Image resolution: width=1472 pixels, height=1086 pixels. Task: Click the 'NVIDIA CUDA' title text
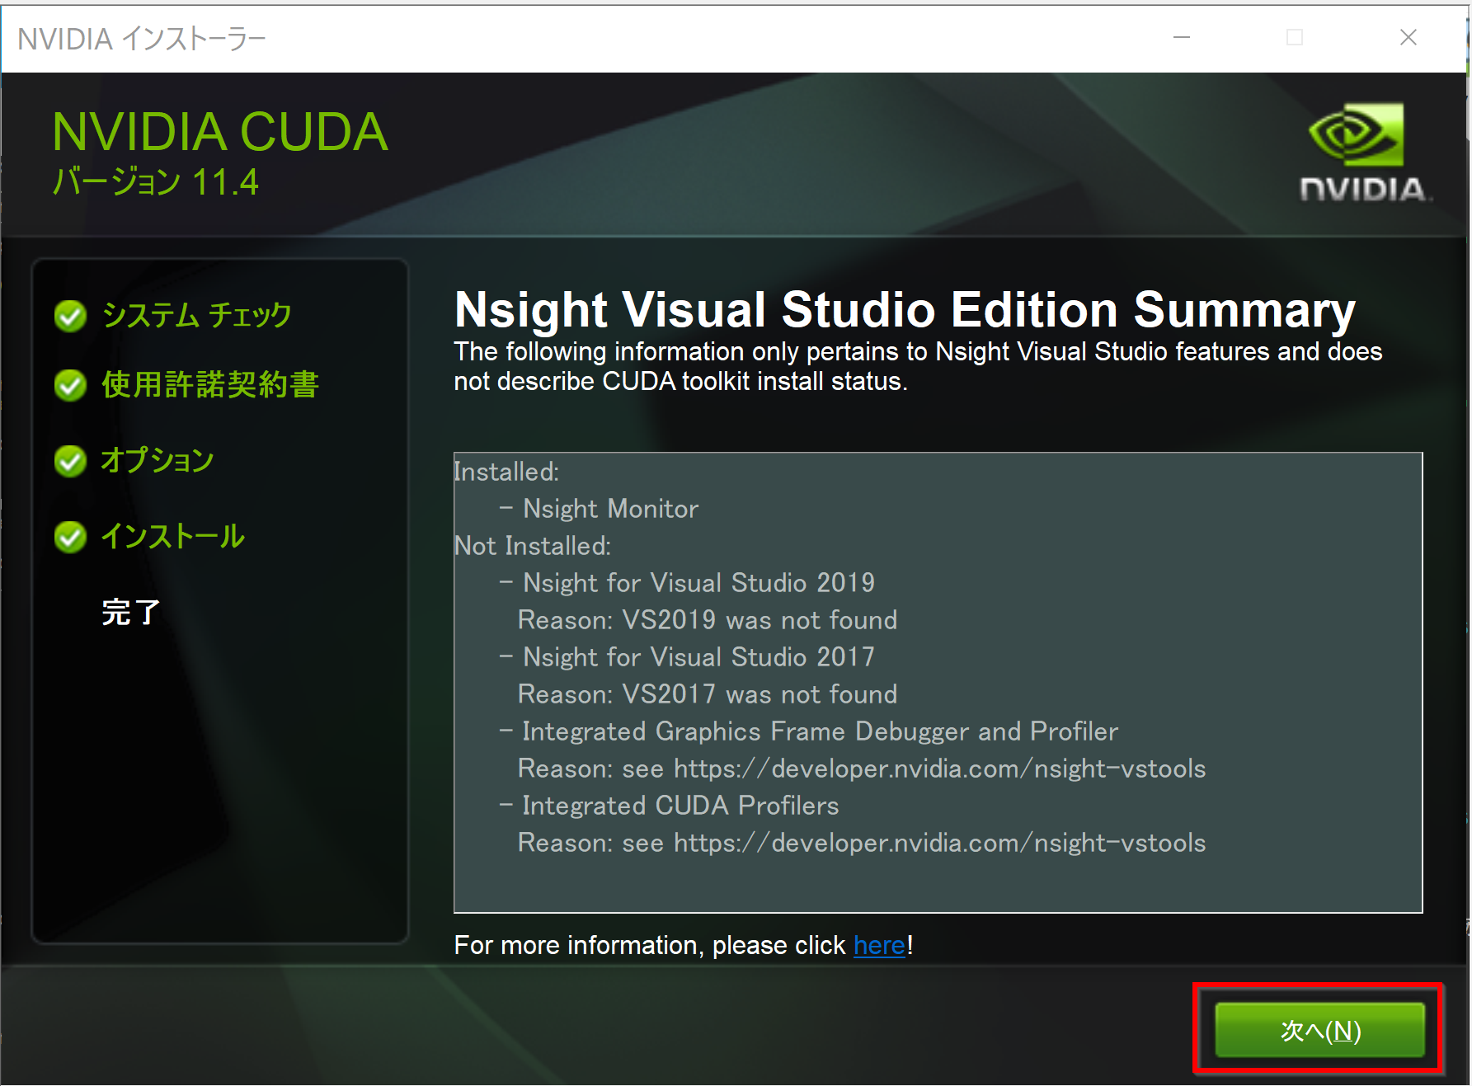(x=219, y=132)
